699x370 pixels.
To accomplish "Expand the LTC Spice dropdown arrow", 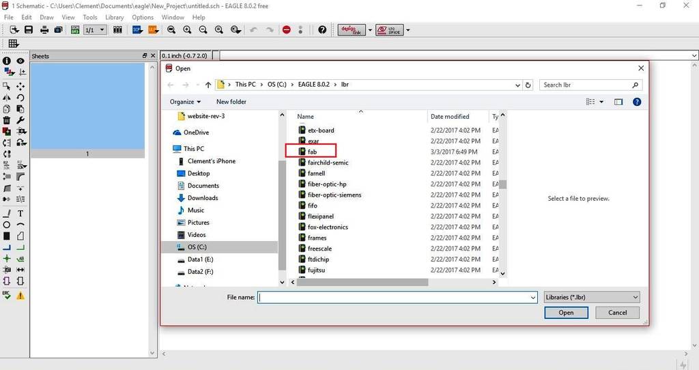I will click(408, 30).
